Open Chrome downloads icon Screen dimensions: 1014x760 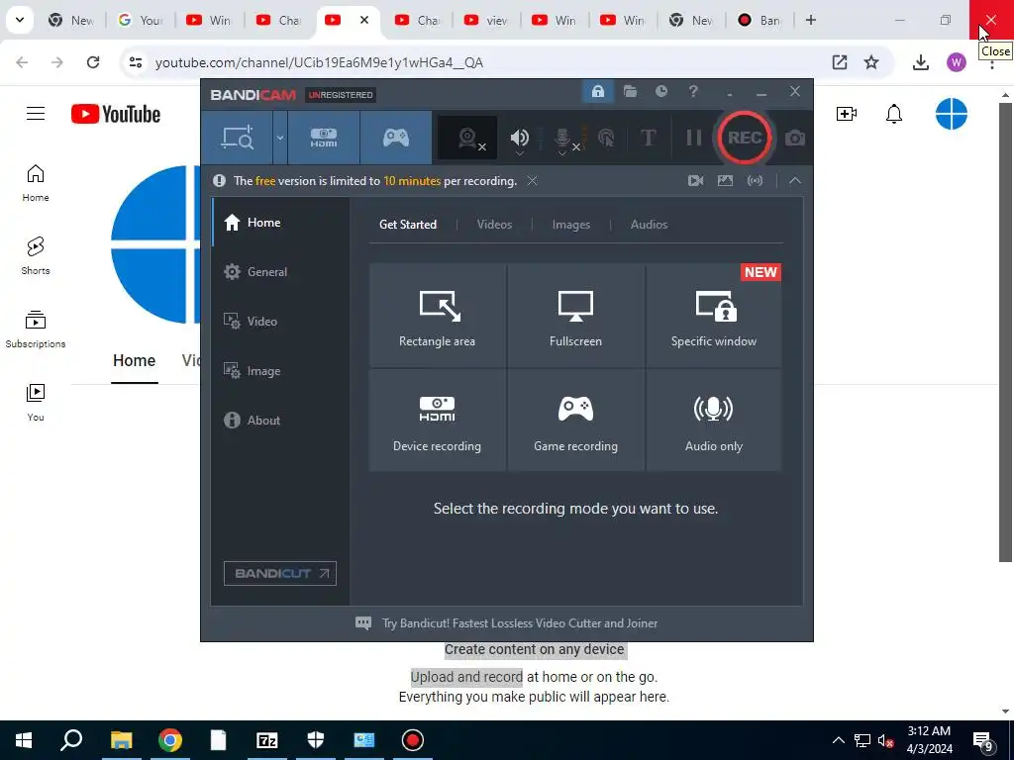(x=920, y=62)
